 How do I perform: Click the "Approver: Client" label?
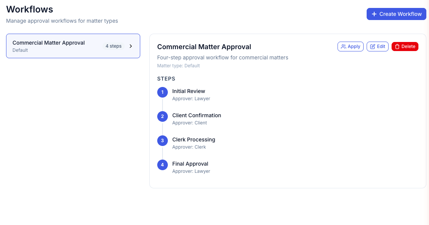tap(189, 123)
